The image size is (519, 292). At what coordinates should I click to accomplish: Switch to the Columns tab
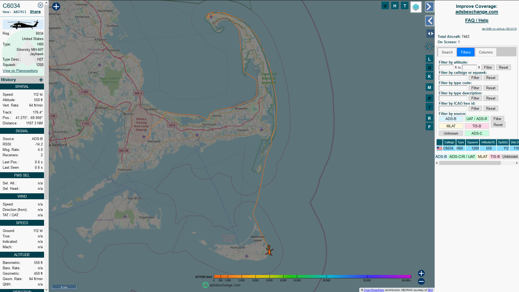(x=486, y=52)
